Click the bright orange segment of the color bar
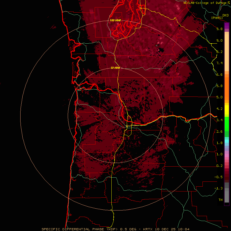This screenshot has height=231, width=231. [x=227, y=89]
